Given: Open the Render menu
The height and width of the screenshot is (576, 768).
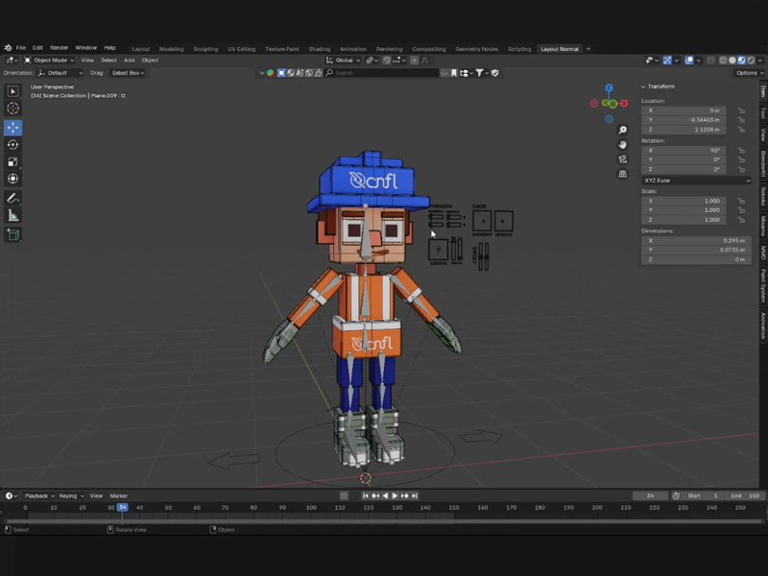Looking at the screenshot, I should (x=60, y=48).
